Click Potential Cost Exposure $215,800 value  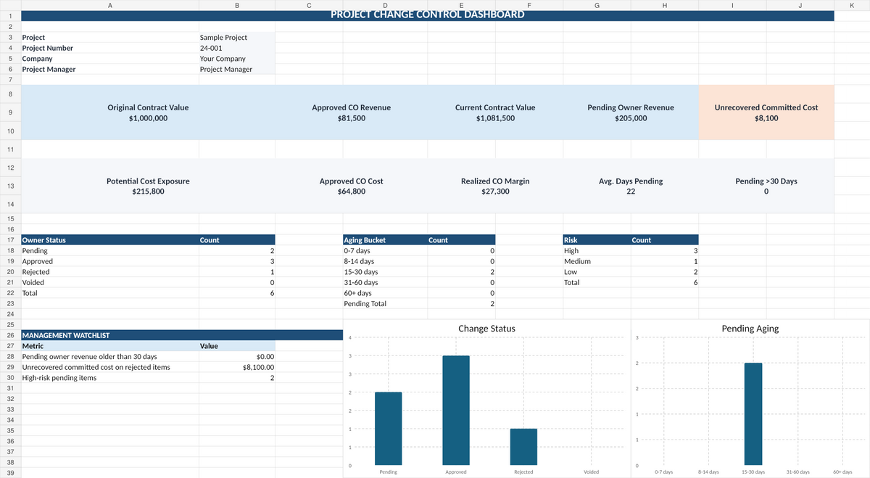click(x=148, y=191)
